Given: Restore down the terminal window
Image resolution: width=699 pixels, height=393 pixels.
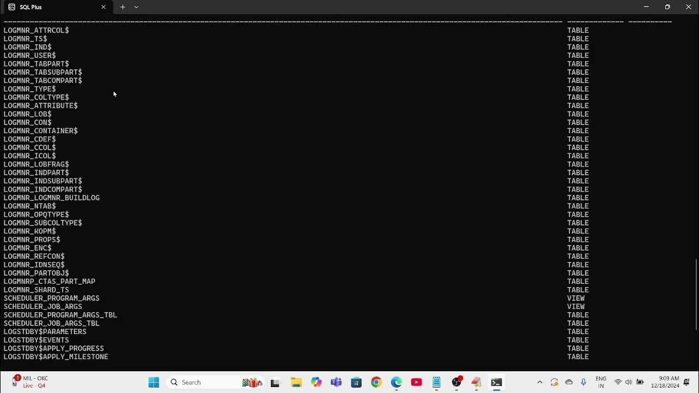Looking at the screenshot, I should click(667, 7).
